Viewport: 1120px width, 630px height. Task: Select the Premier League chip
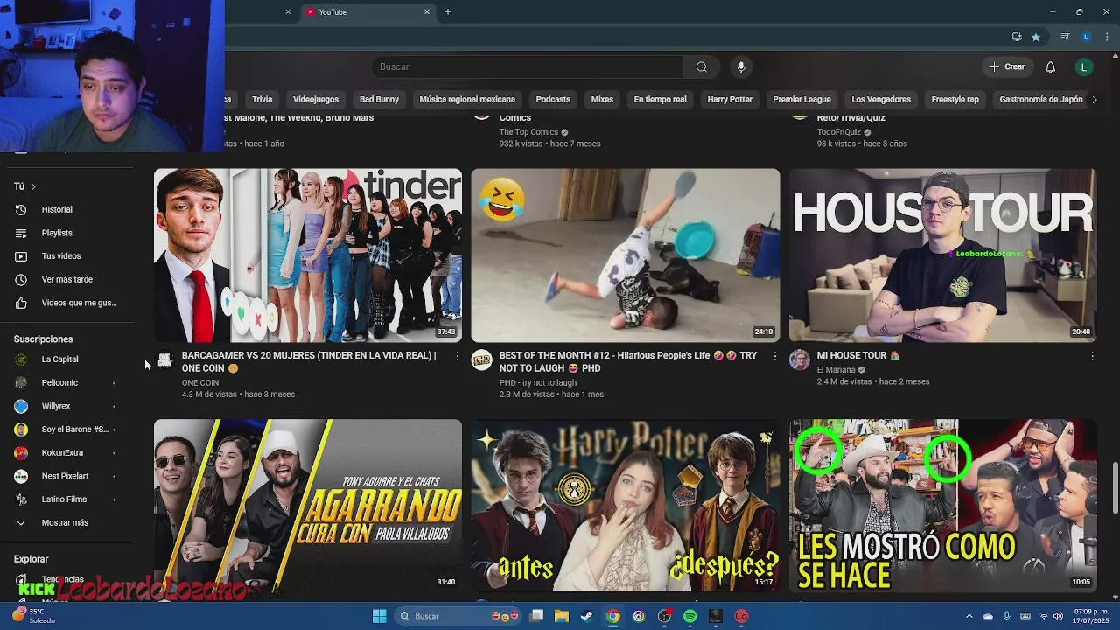801,100
